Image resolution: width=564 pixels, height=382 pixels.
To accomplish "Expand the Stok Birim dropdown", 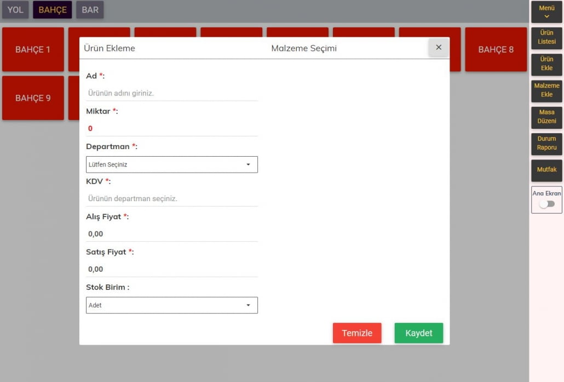I will click(171, 305).
